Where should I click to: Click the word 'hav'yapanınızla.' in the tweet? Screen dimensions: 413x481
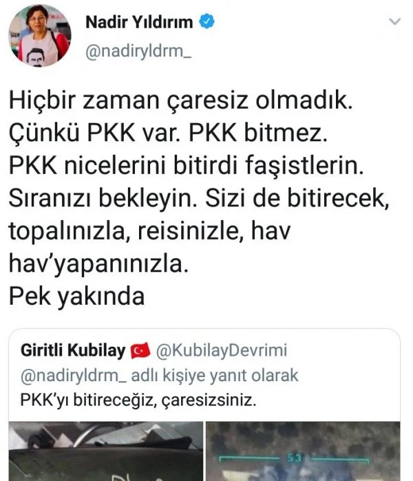pyautogui.click(x=99, y=264)
